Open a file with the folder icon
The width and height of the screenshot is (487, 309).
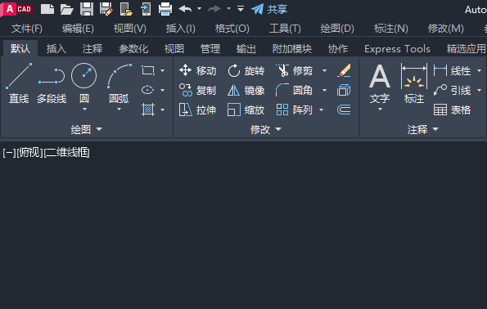[67, 9]
